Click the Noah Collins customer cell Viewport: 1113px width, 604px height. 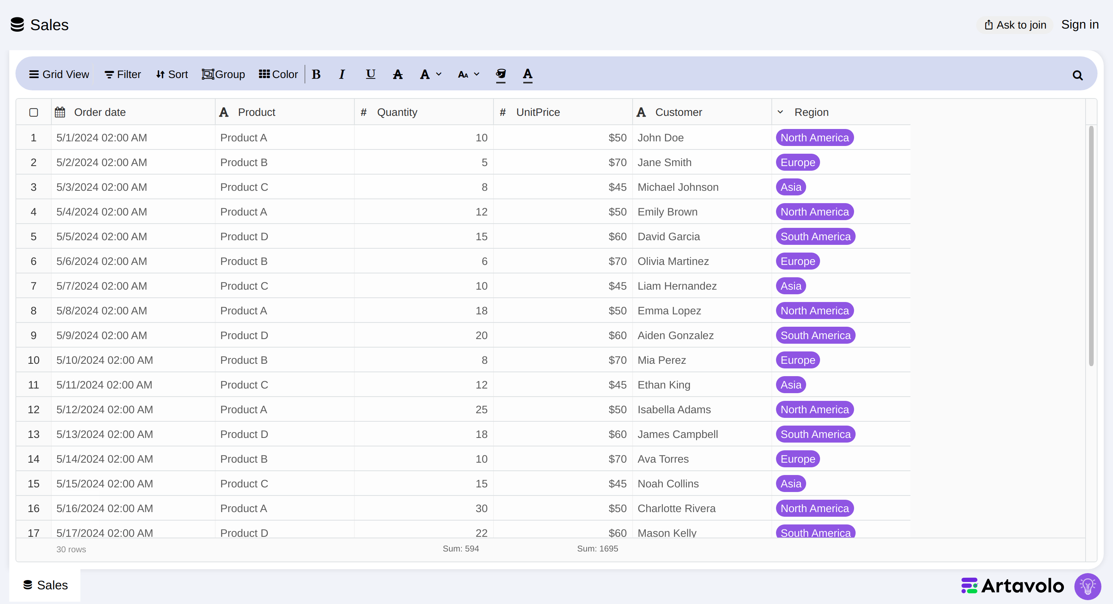702,484
